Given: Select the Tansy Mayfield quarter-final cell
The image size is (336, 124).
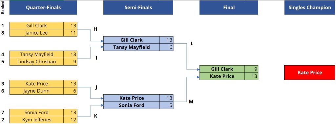Looking at the screenshot, I should pyautogui.click(x=37, y=54).
